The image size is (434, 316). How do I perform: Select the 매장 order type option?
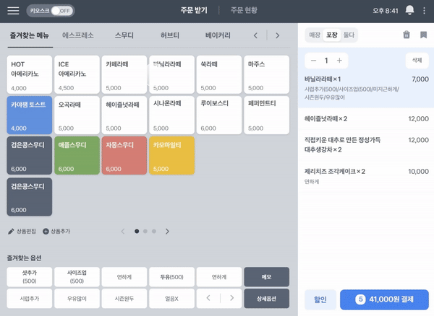[315, 35]
